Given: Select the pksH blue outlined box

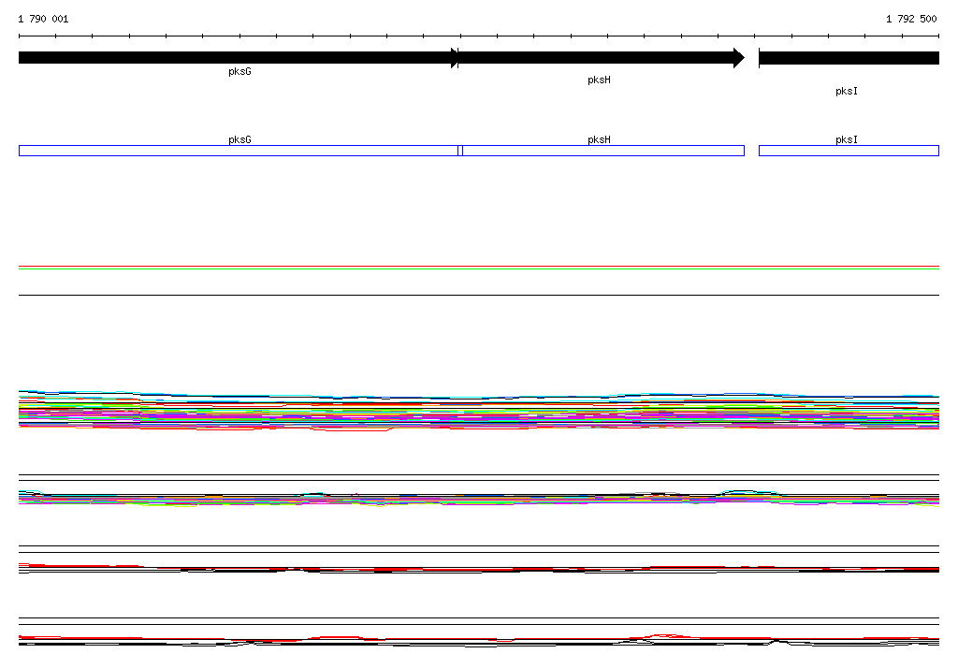Looking at the screenshot, I should [603, 151].
